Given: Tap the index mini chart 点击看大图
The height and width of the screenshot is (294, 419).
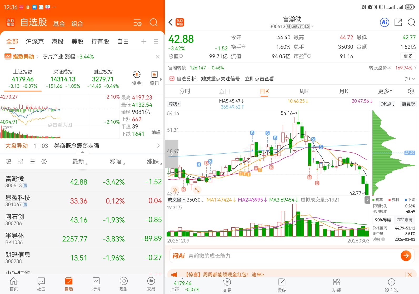Looking at the screenshot, I should (60, 125).
